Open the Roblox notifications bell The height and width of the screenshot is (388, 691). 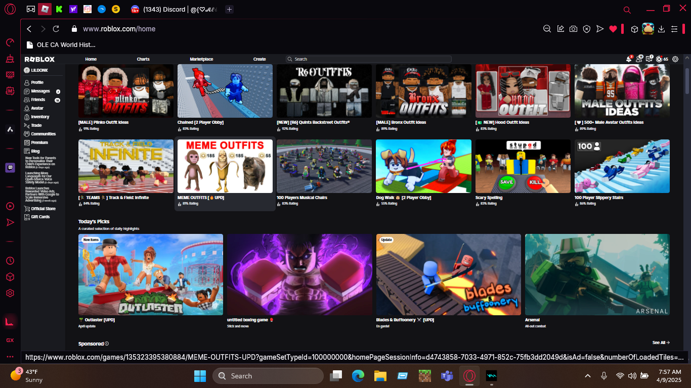(x=630, y=59)
